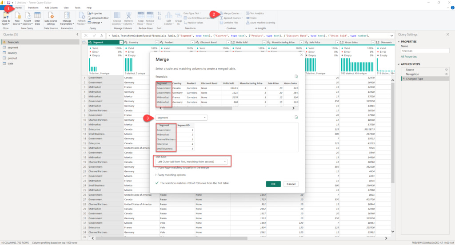Click the Split Column icon

[168, 16]
